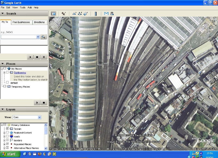Click the add image overlay icon
The image size is (218, 158).
click(x=85, y=14)
